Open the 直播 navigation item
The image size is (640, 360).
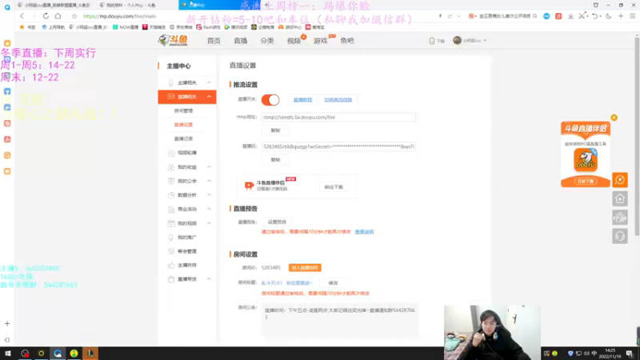pos(241,41)
